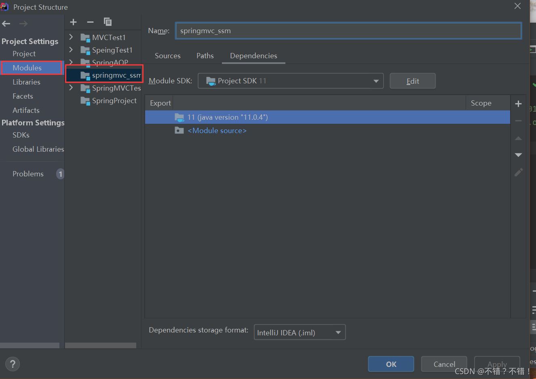This screenshot has width=536, height=379.
Task: Remove dependency with minus icon
Action: (x=519, y=121)
